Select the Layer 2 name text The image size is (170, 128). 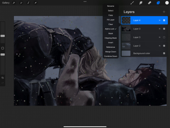tap(137, 46)
